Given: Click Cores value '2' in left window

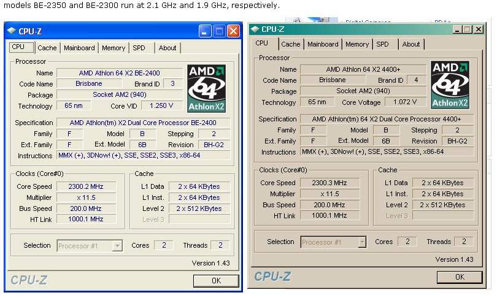Looking at the screenshot, I should 164,245.
